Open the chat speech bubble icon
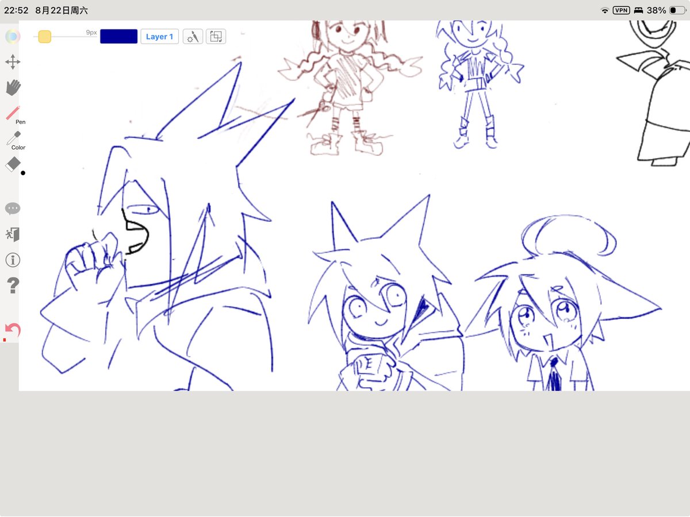 pyautogui.click(x=13, y=209)
